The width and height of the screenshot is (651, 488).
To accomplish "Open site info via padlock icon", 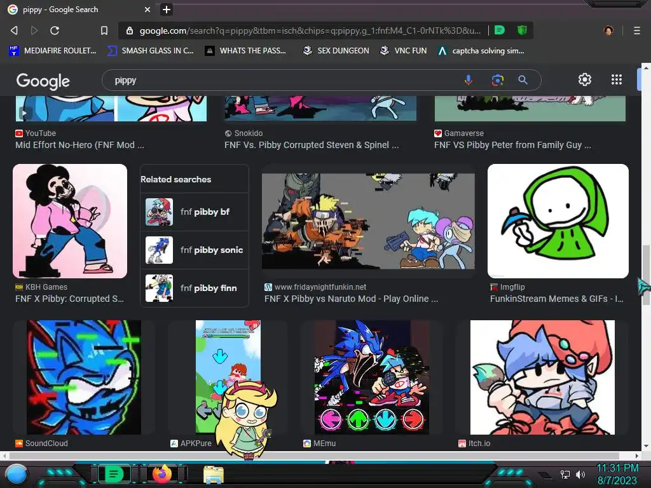I will [130, 30].
